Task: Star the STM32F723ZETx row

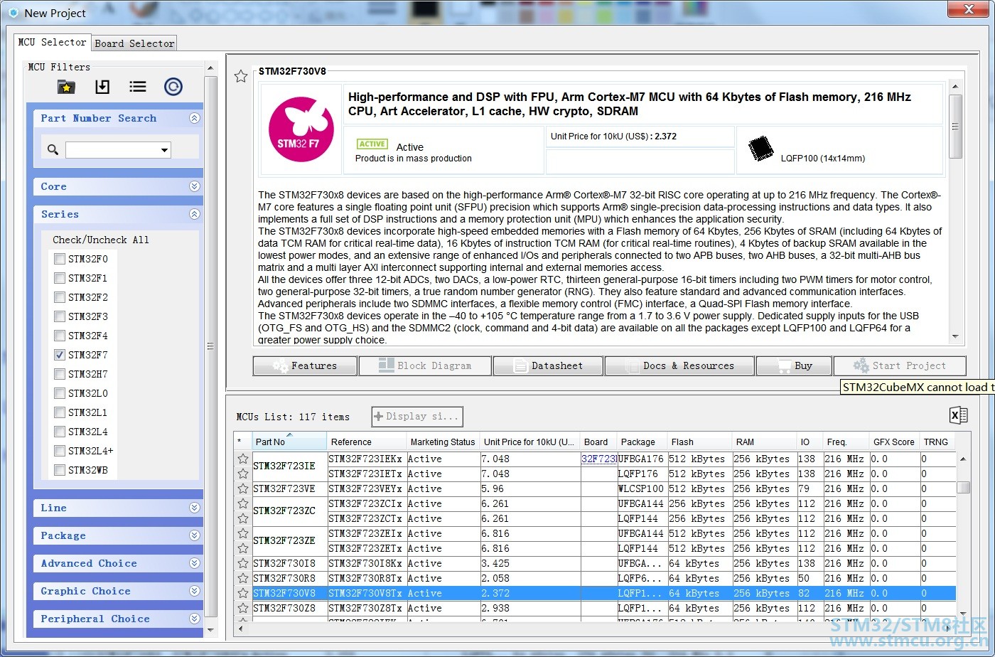Action: [243, 548]
